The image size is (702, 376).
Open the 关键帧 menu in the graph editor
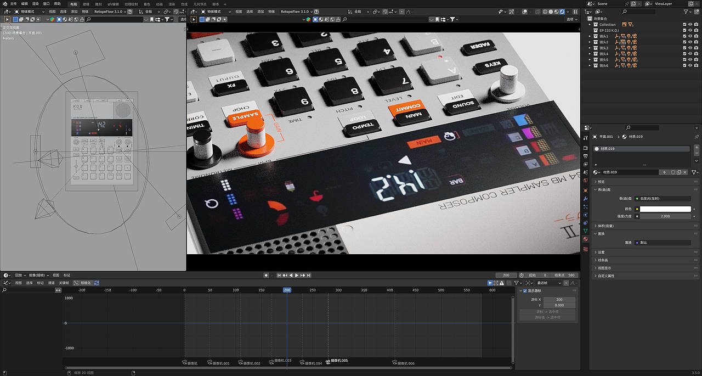tap(64, 283)
